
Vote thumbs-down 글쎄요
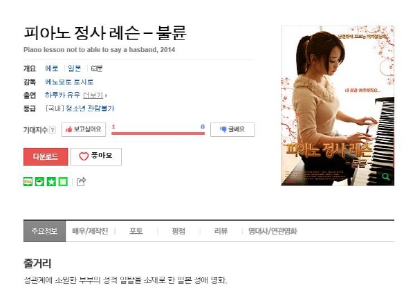[232, 129]
